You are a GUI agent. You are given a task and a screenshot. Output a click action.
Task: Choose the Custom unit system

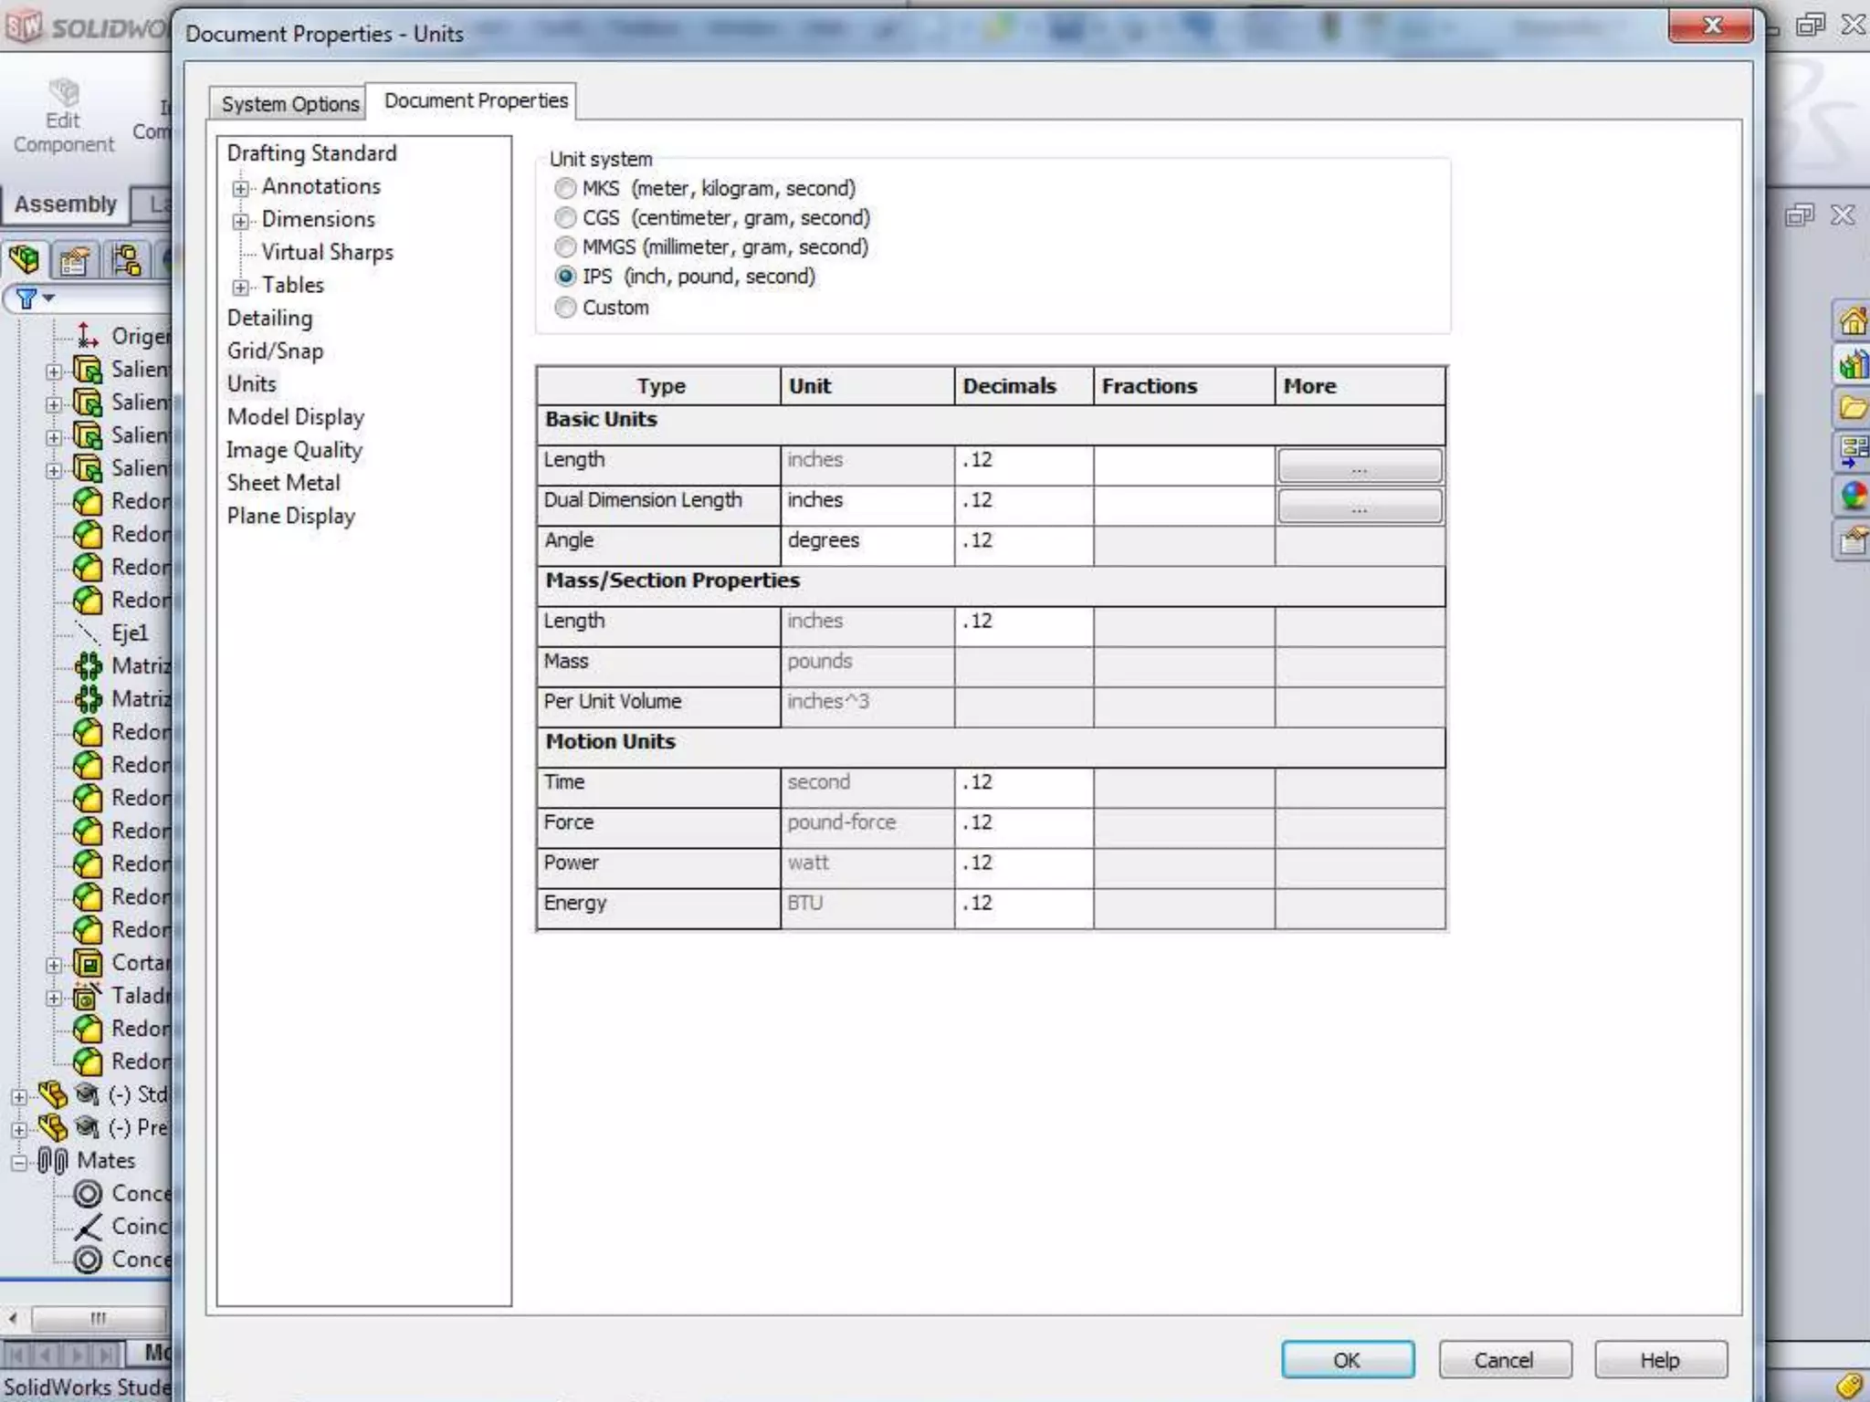click(x=565, y=308)
